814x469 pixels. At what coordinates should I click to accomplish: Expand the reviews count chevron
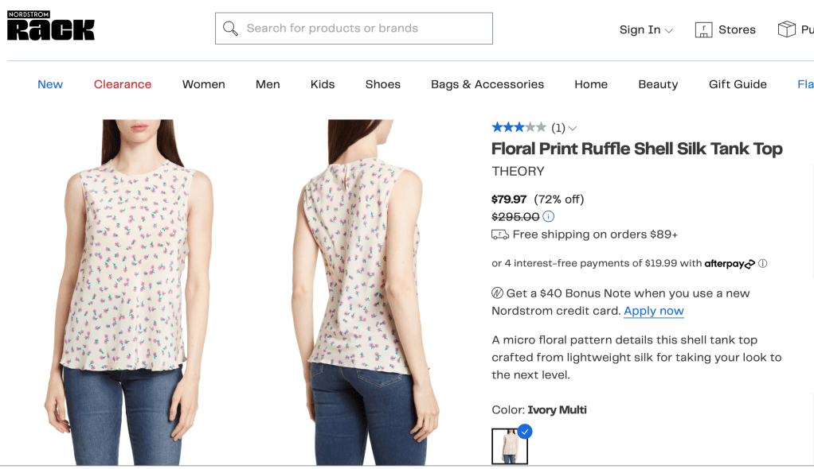[573, 128]
